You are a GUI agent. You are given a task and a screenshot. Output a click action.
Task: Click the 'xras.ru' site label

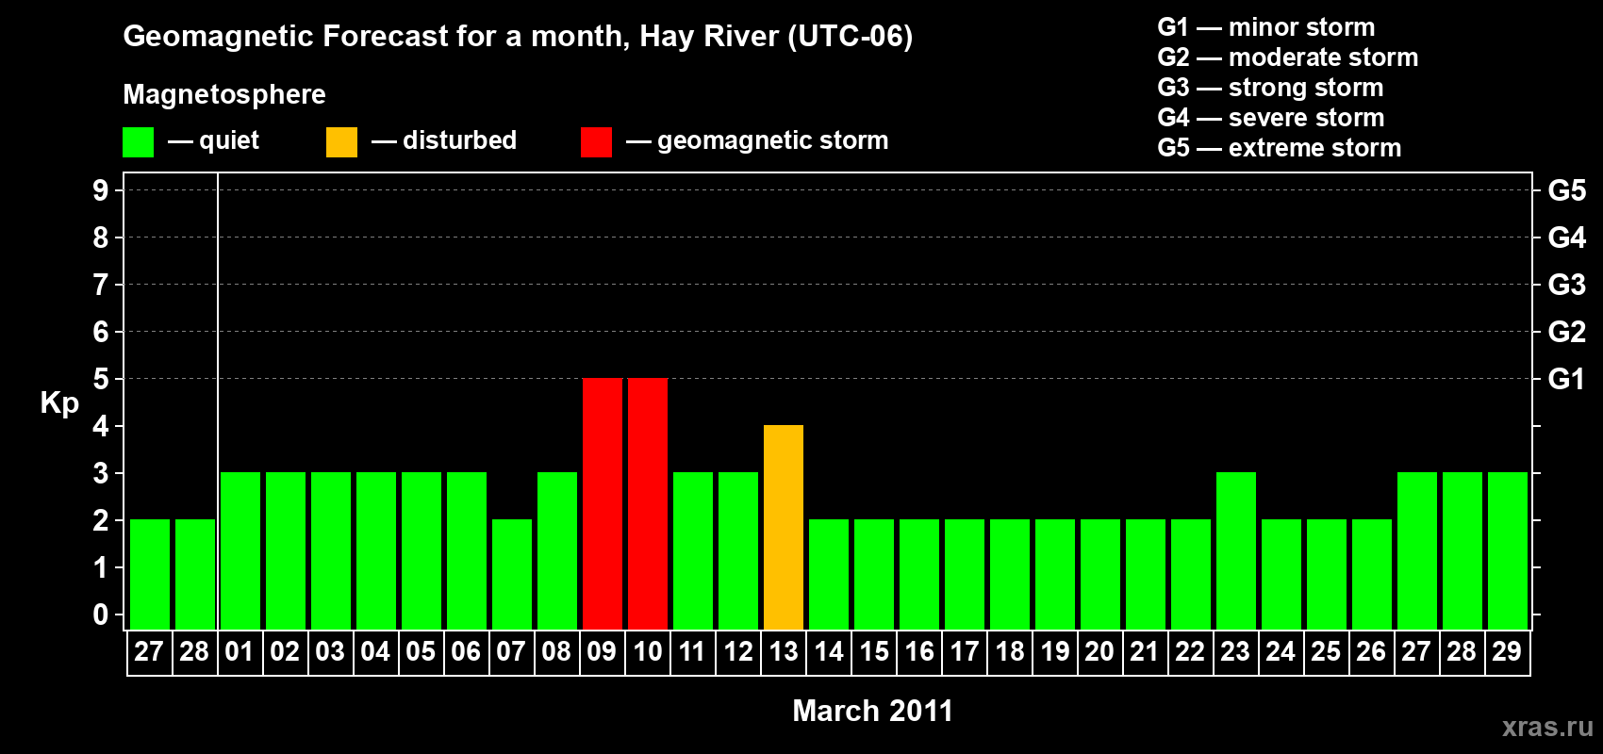click(x=1547, y=727)
